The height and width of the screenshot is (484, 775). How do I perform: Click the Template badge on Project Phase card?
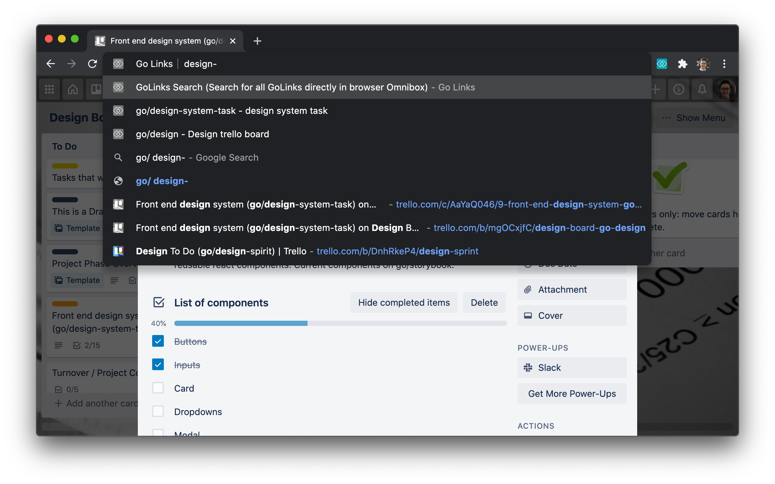tap(77, 280)
